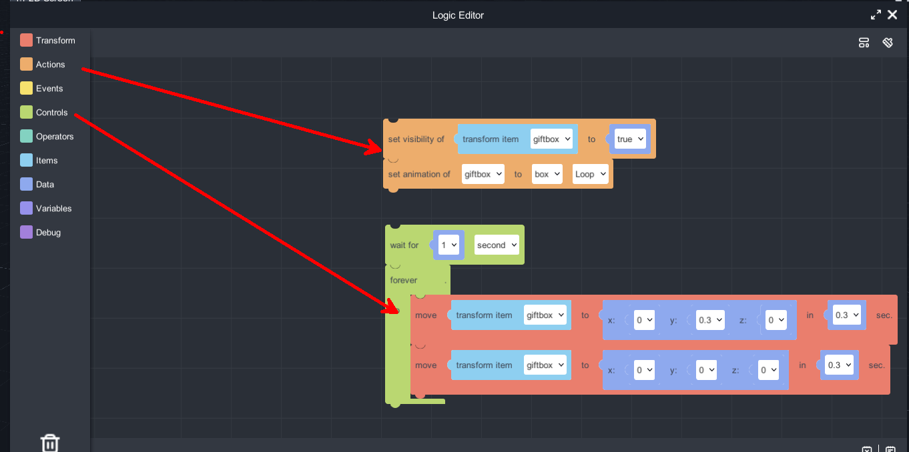Close the Logic Editor window
The image size is (909, 452).
tap(892, 15)
